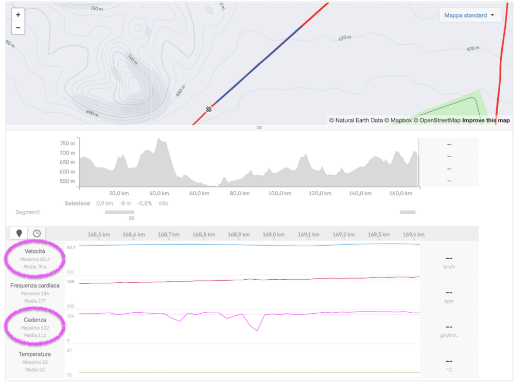Click the highest peak in elevation profile
The width and height of the screenshot is (527, 391).
(160, 139)
